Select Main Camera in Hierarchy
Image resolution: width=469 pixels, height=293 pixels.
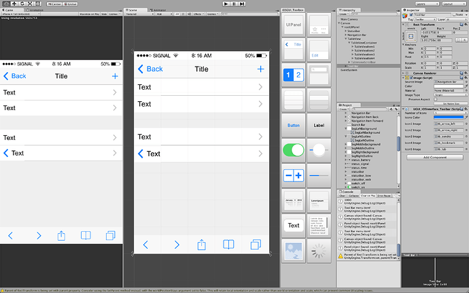point(349,19)
